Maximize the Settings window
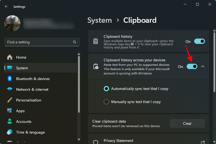Image resolution: width=216 pixels, height=144 pixels. (x=197, y=4)
